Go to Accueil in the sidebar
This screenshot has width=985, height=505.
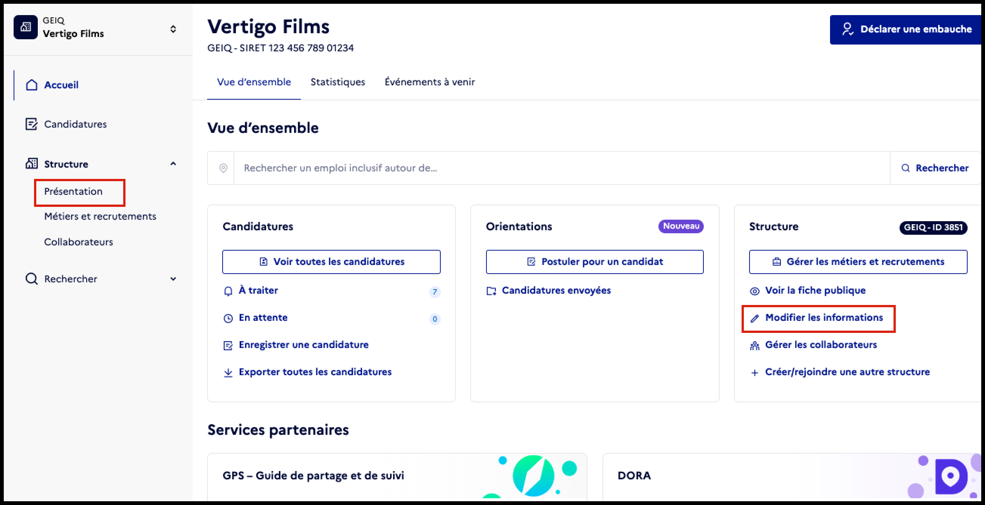(61, 85)
